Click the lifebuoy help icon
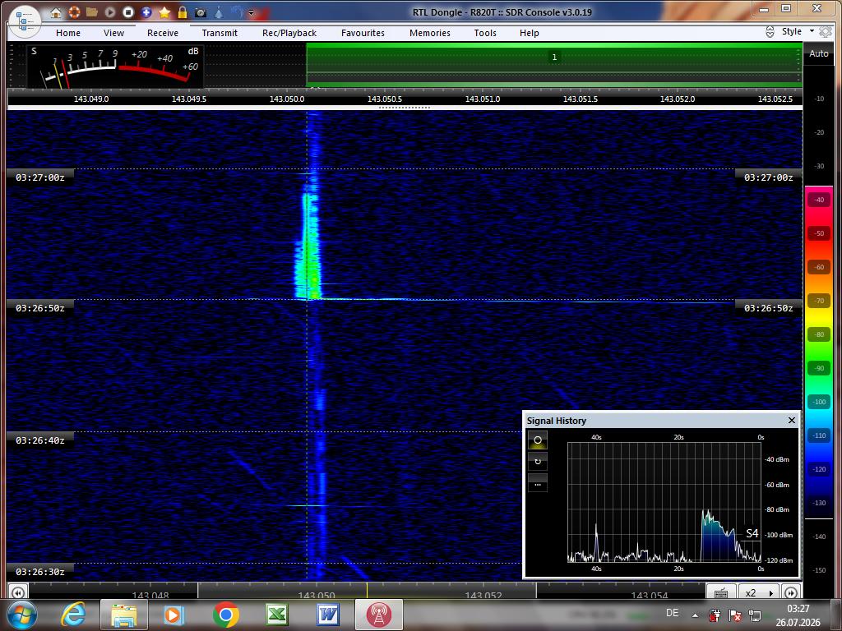 click(73, 12)
